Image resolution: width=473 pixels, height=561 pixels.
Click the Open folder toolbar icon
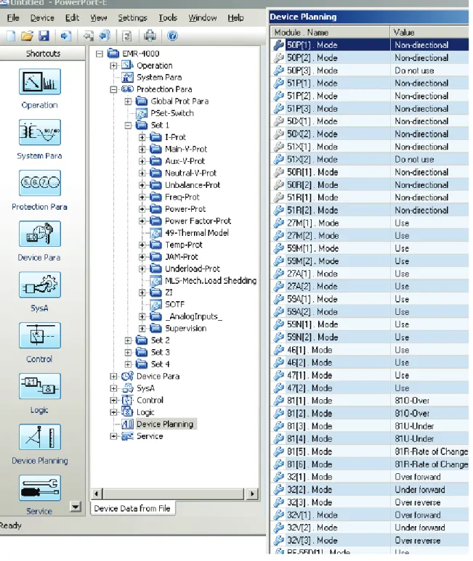(27, 36)
